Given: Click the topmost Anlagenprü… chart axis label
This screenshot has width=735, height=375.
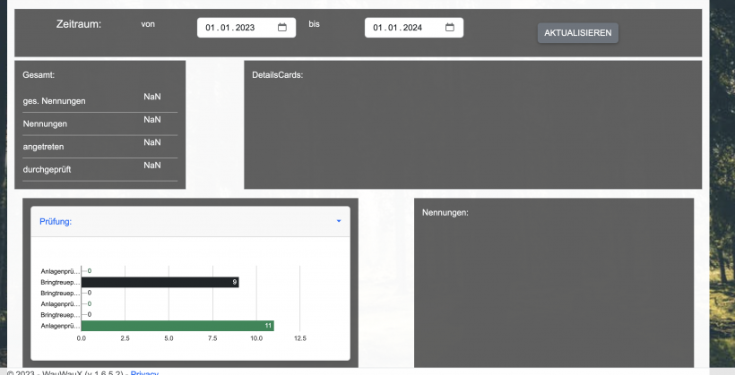Looking at the screenshot, I should click(60, 271).
